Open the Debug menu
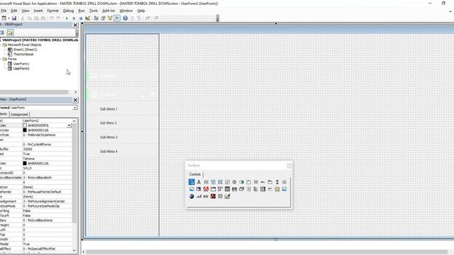The height and width of the screenshot is (255, 454). click(x=68, y=11)
